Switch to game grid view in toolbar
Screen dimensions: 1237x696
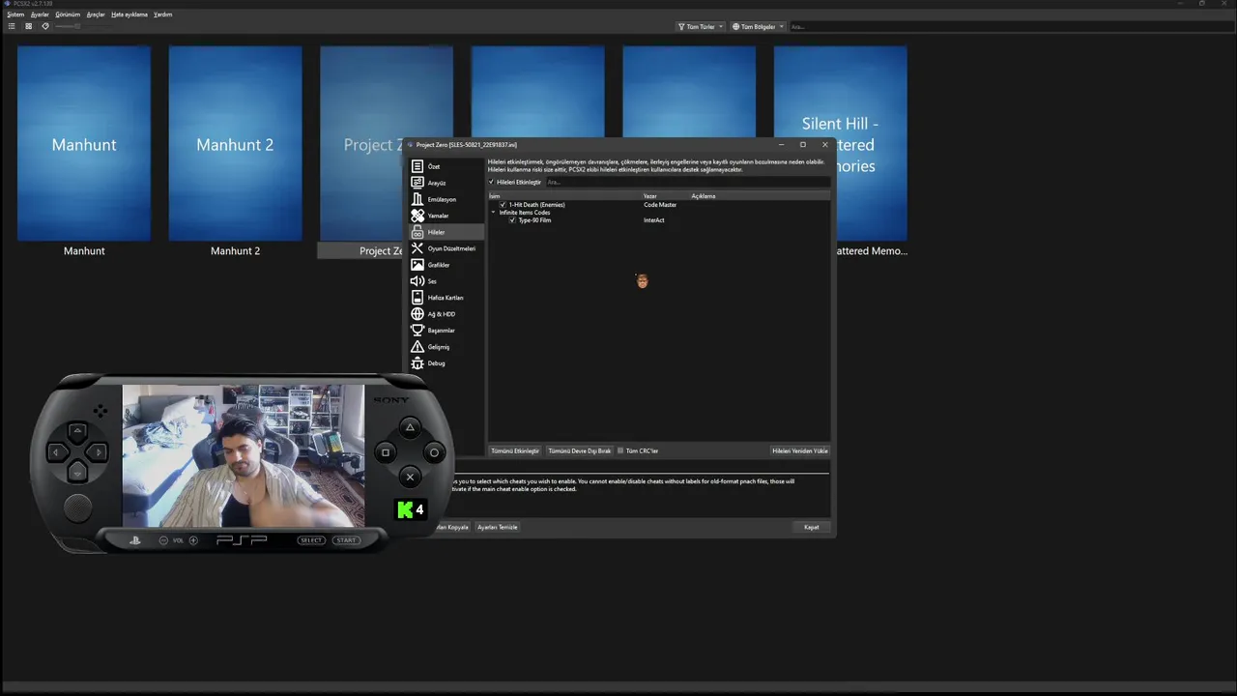point(28,26)
